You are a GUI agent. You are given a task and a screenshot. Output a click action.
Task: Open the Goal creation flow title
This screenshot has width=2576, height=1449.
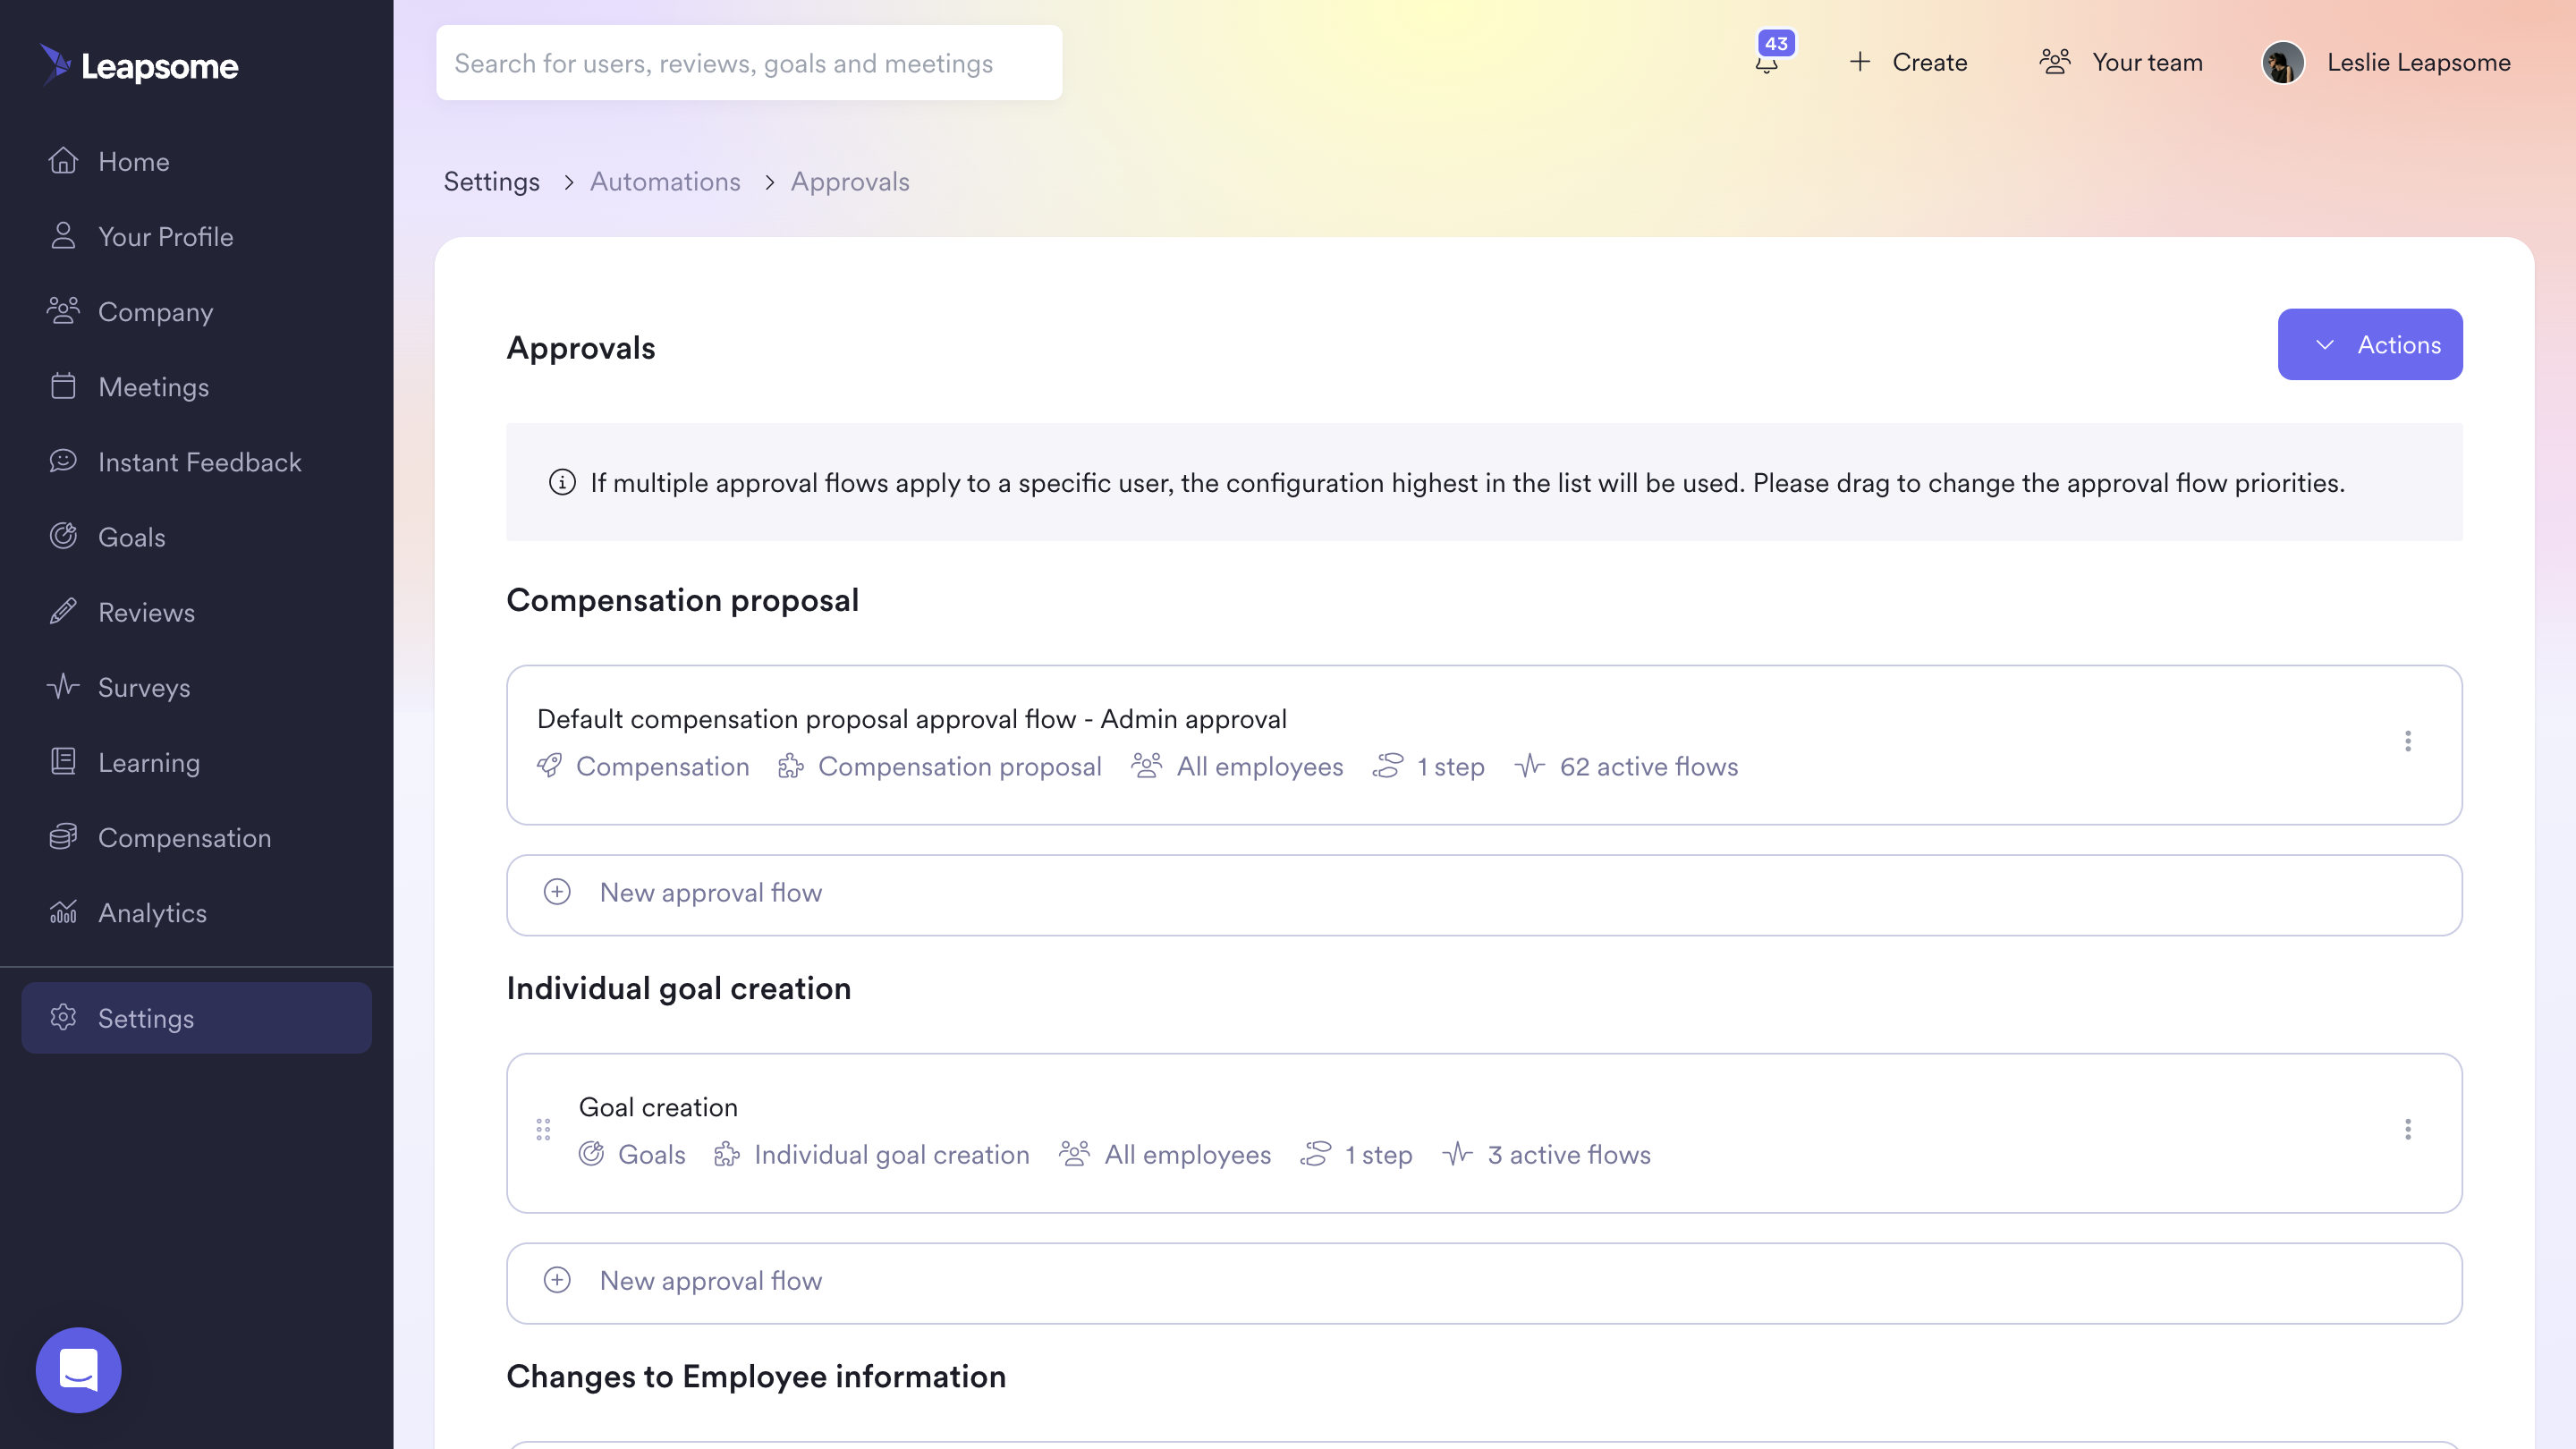coord(658,1107)
